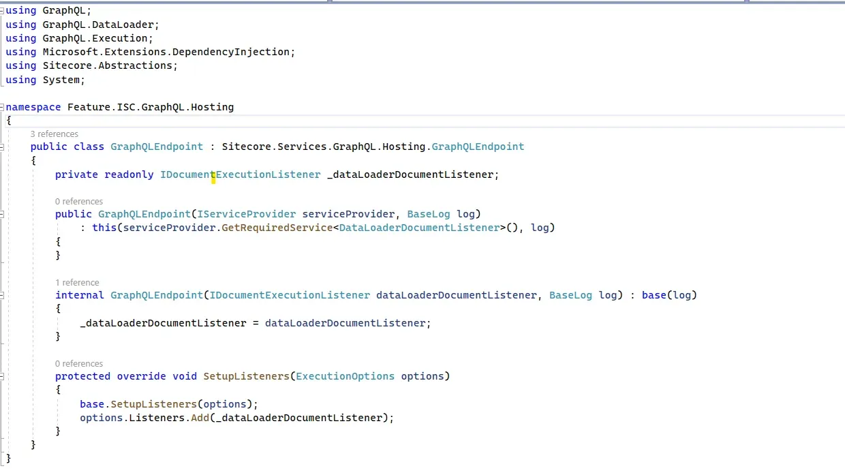Screen dimensions: 845x475
Task: Click 'Add' in the options.Listeners.Add call
Action: tap(200, 418)
